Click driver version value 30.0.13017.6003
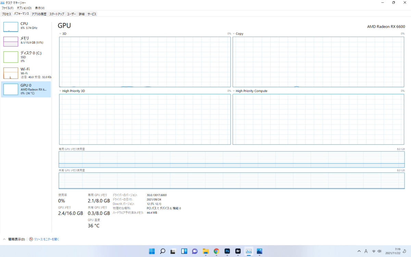Screen dimensions: 411x257 coord(157,195)
